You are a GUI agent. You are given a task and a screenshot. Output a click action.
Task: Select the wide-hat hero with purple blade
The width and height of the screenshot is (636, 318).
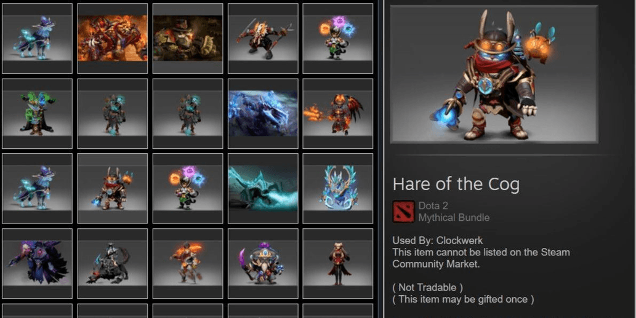pos(263,263)
